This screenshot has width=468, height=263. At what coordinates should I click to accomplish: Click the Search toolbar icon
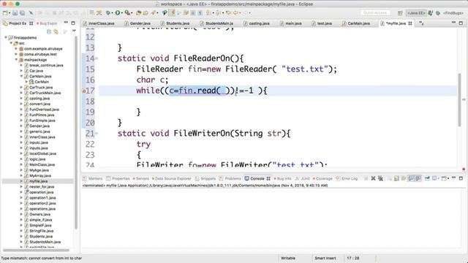click(154, 13)
